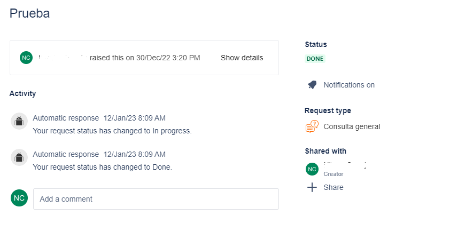
Task: Click the first Automatic response author name
Action: point(66,118)
